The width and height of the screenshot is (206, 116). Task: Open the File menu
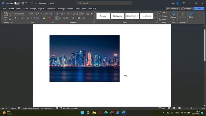pyautogui.click(x=4, y=9)
